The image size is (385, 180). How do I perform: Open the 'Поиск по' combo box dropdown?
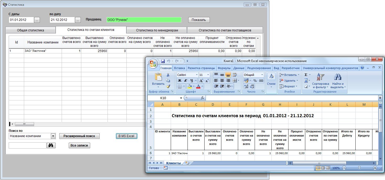pos(53,136)
